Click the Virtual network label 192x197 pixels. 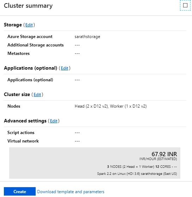[x=23, y=141]
